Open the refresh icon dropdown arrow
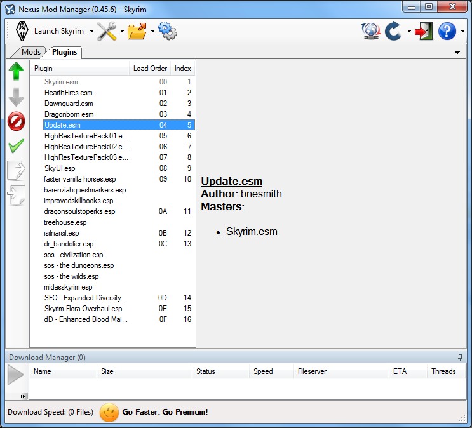 [x=409, y=31]
